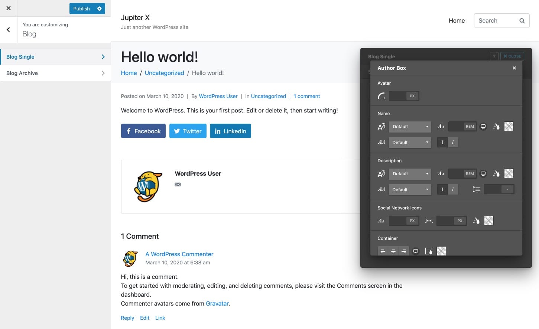Align Container content left
Viewport: 539px width, 329px height.
383,251
